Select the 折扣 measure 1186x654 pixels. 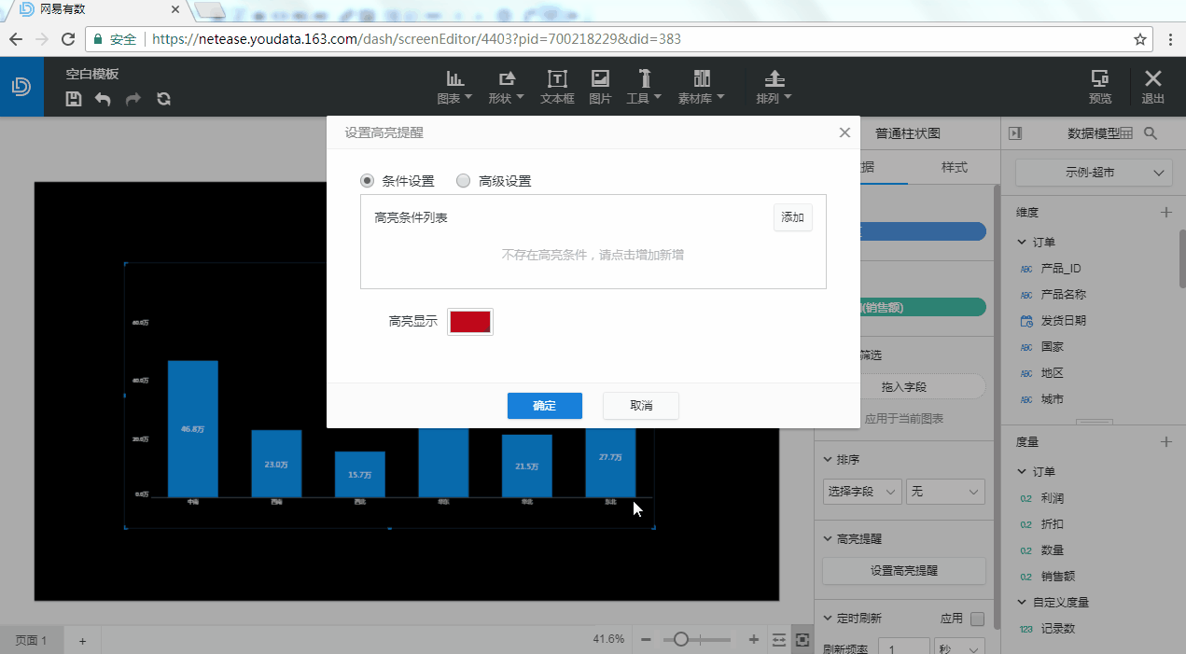click(1053, 523)
